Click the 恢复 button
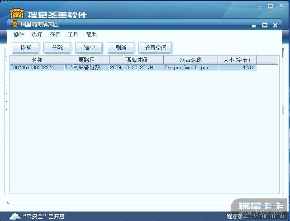The image size is (290, 221). click(26, 48)
